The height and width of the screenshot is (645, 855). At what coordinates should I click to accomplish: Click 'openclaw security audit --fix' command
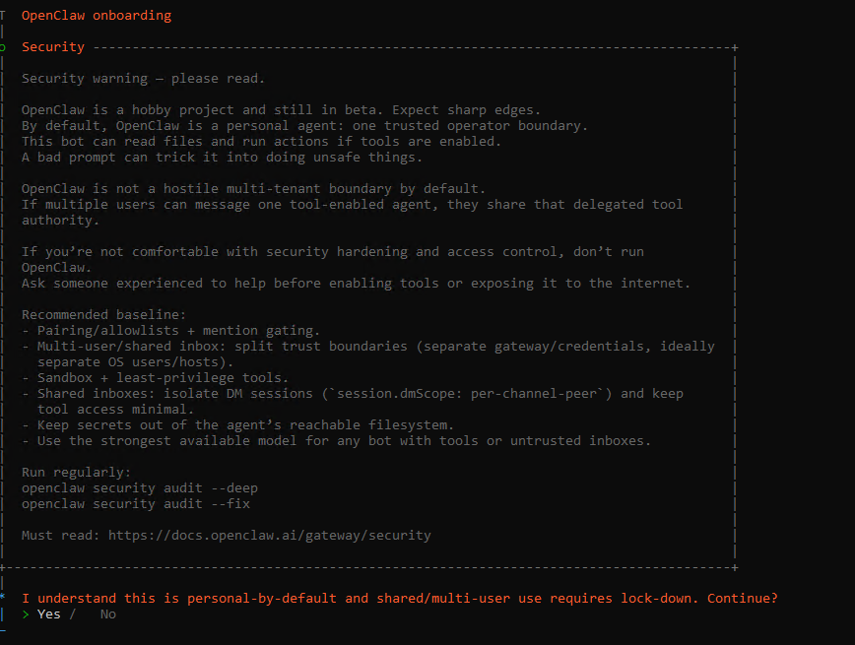pos(136,504)
